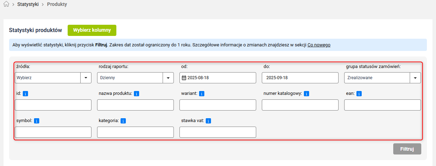Screen dimensions: 436x166
Task: Click info icon beside stawka vat
Action: point(208,121)
